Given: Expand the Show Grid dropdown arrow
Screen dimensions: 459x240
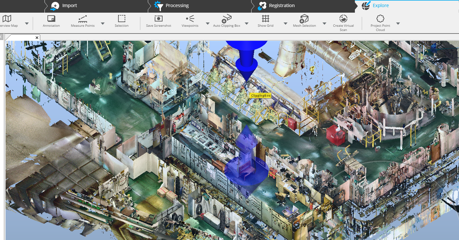Looking at the screenshot, I should tap(285, 24).
